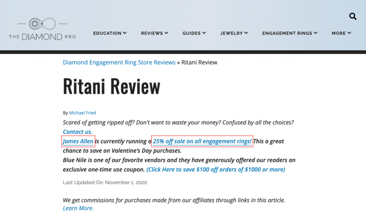Click the save $100 coupon link
This screenshot has width=366, height=223.
point(216,169)
